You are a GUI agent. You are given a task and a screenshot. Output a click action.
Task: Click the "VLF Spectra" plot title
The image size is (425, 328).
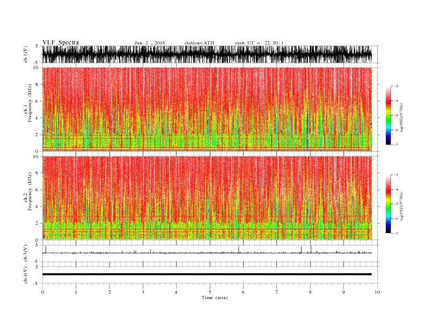tap(61, 42)
